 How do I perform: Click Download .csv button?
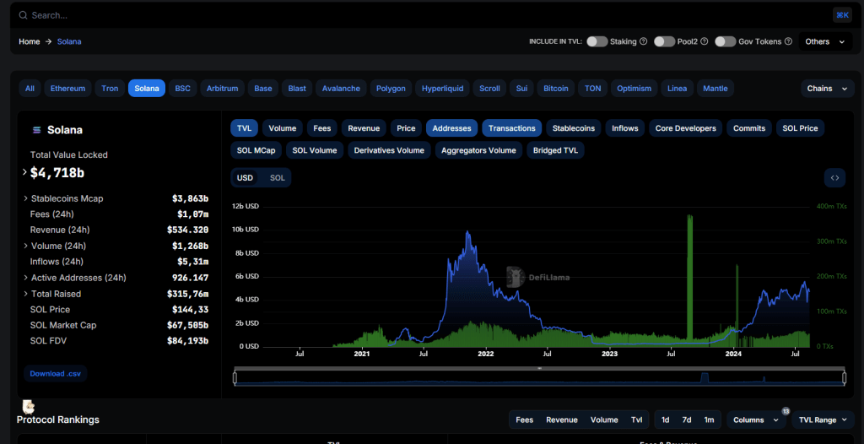coord(55,373)
